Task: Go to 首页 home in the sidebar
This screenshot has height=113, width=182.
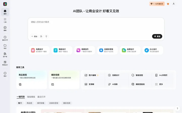Action: tap(5, 12)
